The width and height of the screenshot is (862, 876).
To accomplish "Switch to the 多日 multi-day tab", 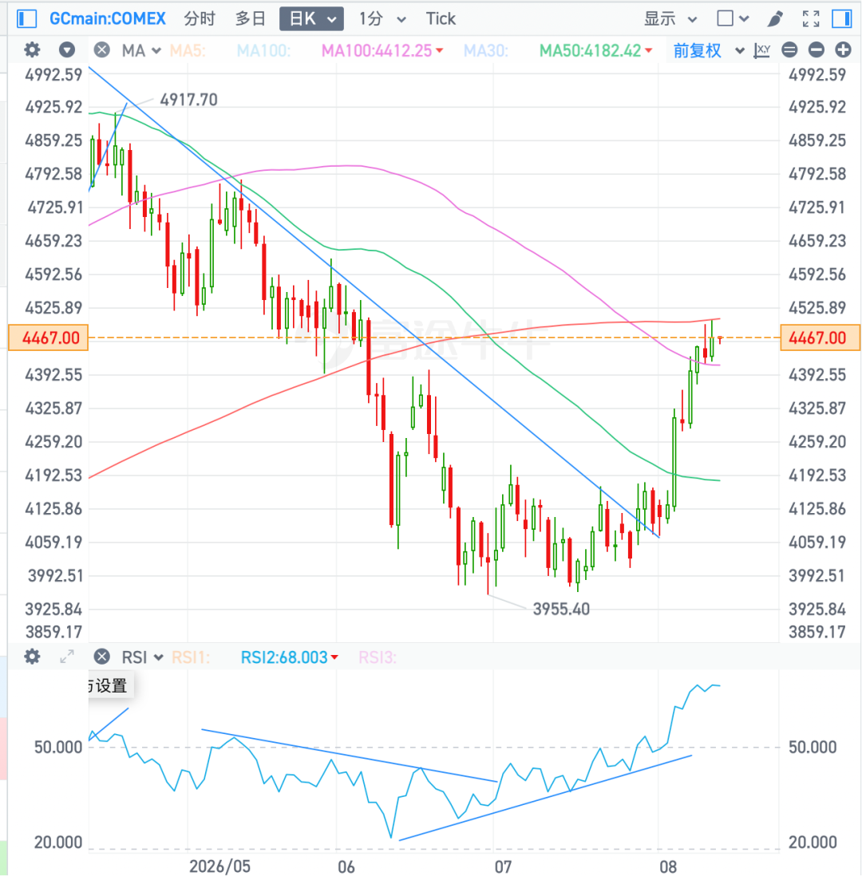I will tap(250, 18).
